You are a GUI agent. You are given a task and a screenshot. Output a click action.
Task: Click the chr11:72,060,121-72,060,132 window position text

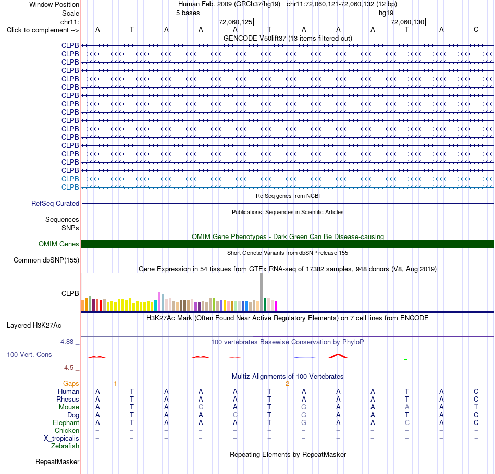[330, 4]
